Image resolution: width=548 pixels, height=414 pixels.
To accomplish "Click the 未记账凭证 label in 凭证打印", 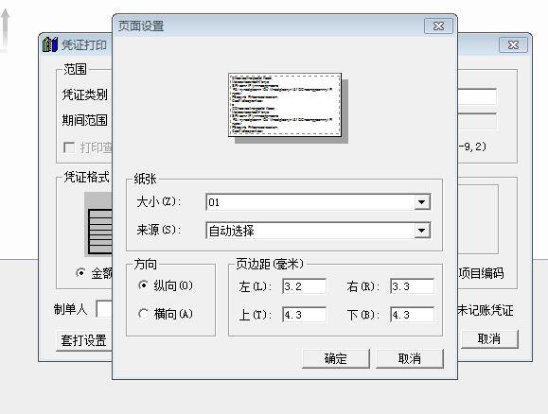I will [x=486, y=310].
